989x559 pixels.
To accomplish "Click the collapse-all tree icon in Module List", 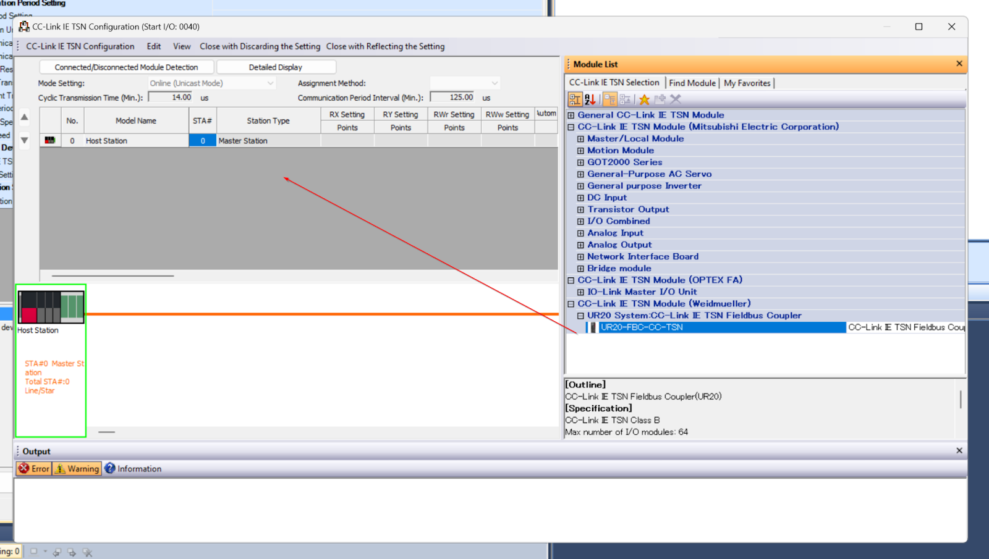I will point(625,99).
